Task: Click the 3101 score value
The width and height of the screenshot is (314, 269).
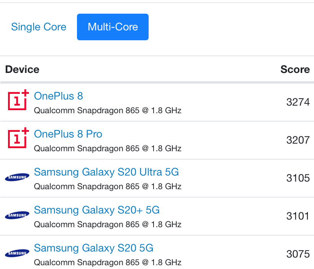Action: tap(298, 216)
